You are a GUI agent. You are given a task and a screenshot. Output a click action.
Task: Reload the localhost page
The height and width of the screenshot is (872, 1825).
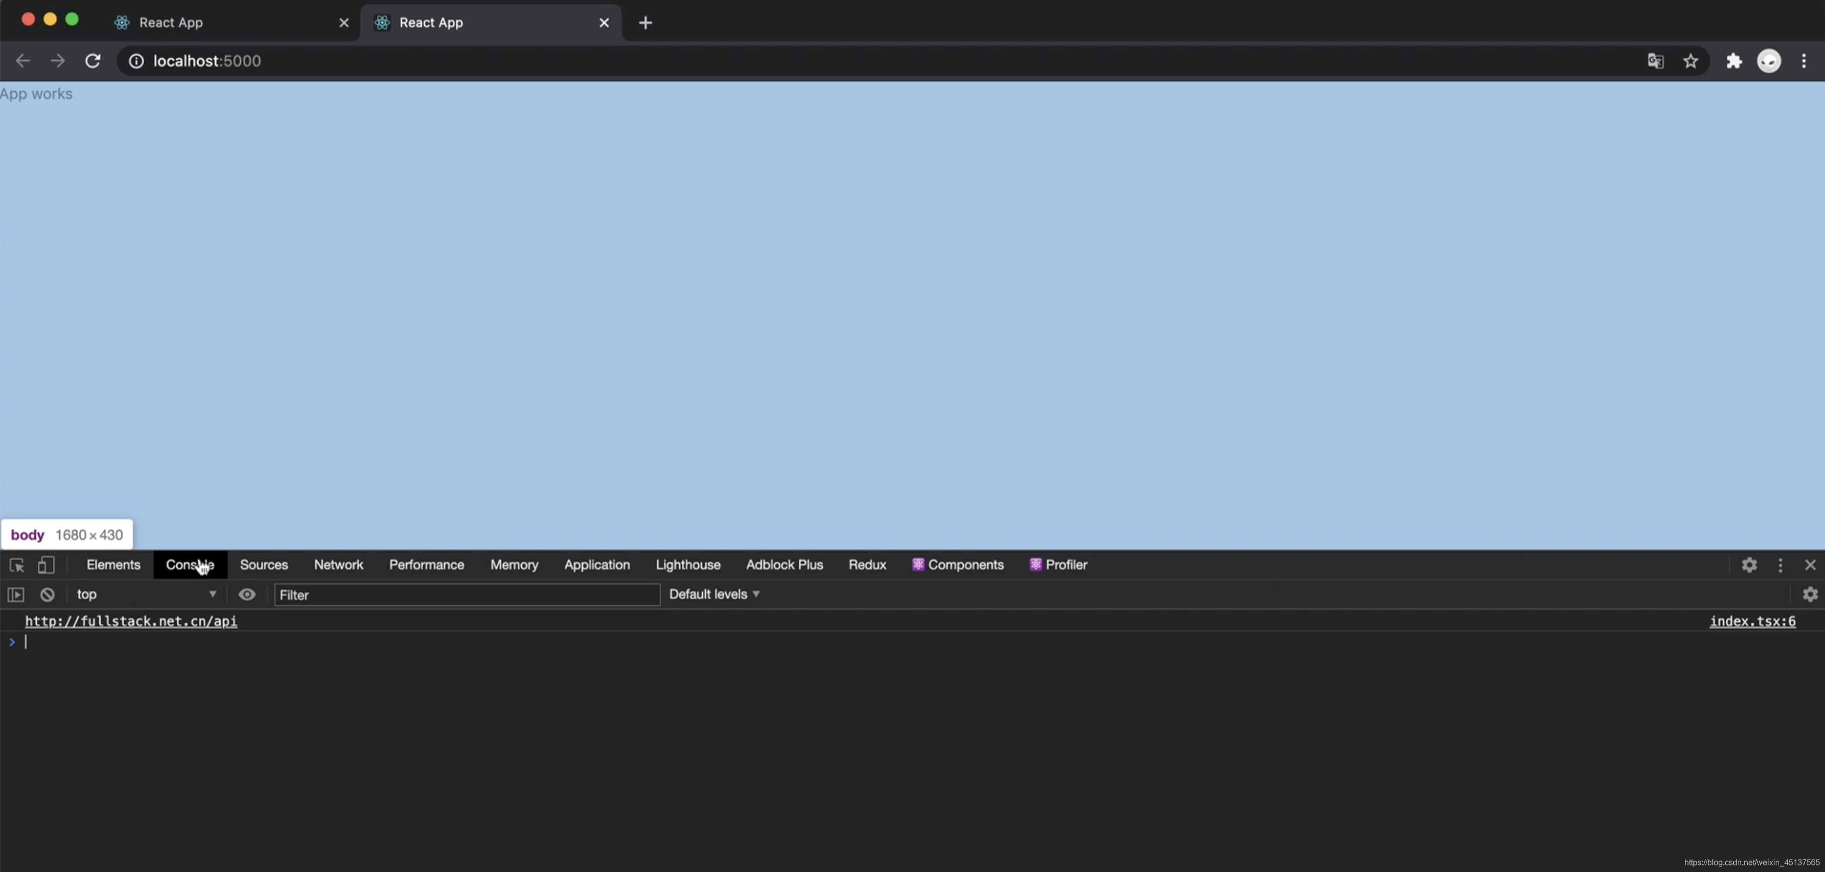(x=93, y=61)
